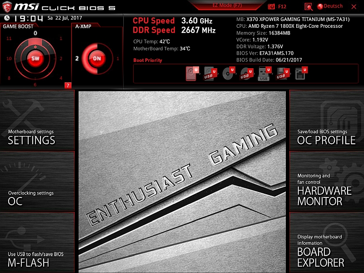Viewport: 364px width, 273px height.
Task: Click the A-XMP tab header
Action: [83, 26]
